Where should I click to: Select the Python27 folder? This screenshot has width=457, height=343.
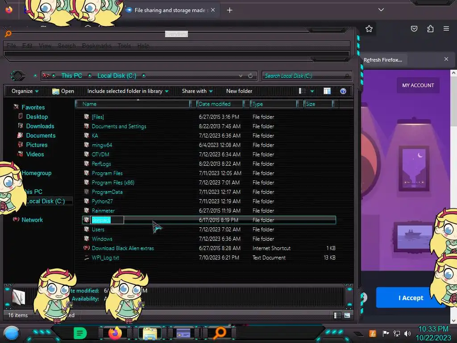tap(102, 201)
